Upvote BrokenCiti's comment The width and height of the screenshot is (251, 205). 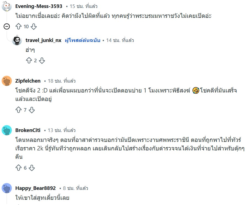[x=19, y=168]
